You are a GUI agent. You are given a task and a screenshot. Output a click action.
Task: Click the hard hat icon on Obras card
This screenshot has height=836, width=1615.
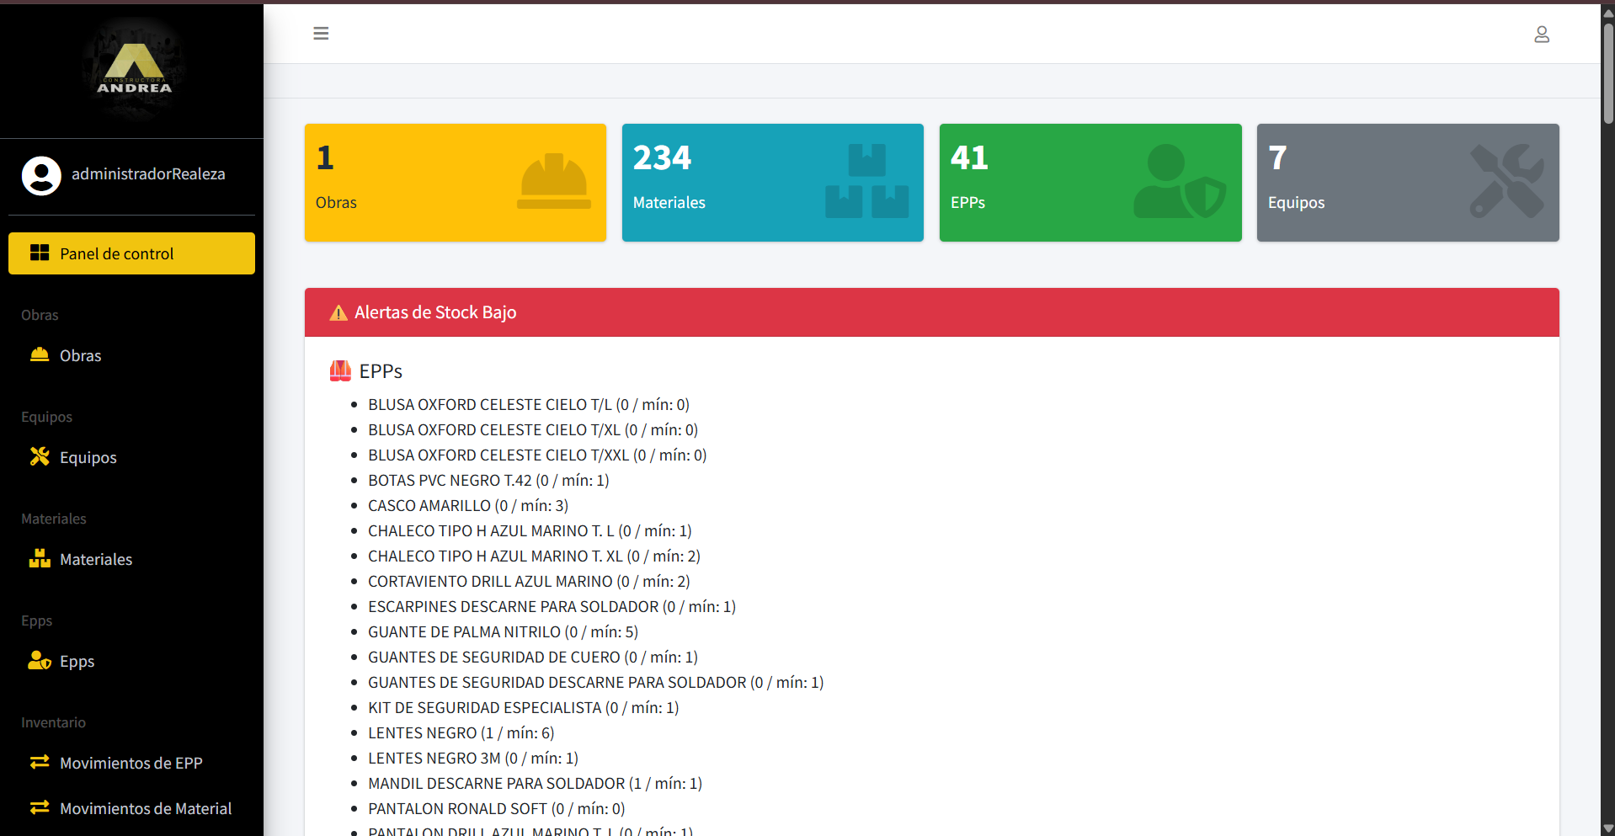pyautogui.click(x=553, y=178)
